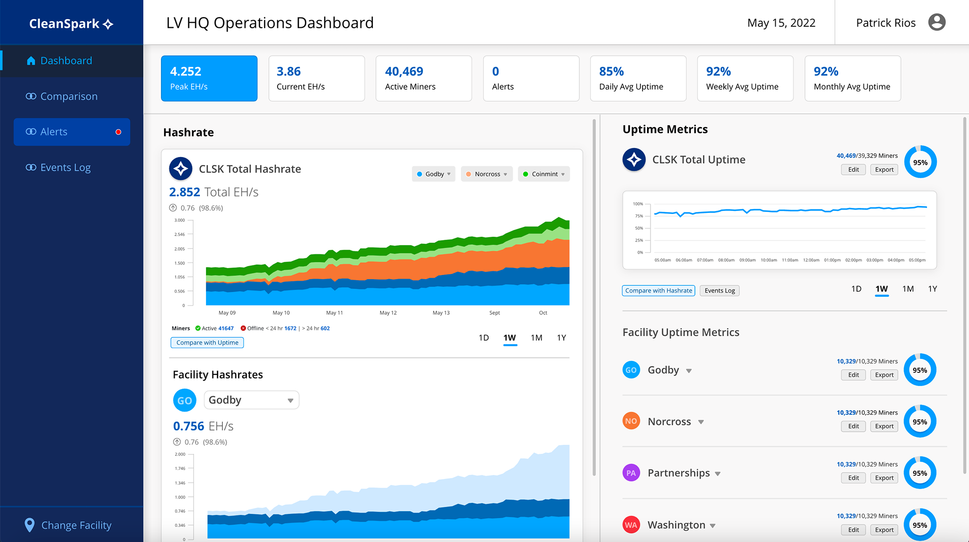Click the Norcross 95% uptime ring
969x542 pixels.
pyautogui.click(x=920, y=421)
